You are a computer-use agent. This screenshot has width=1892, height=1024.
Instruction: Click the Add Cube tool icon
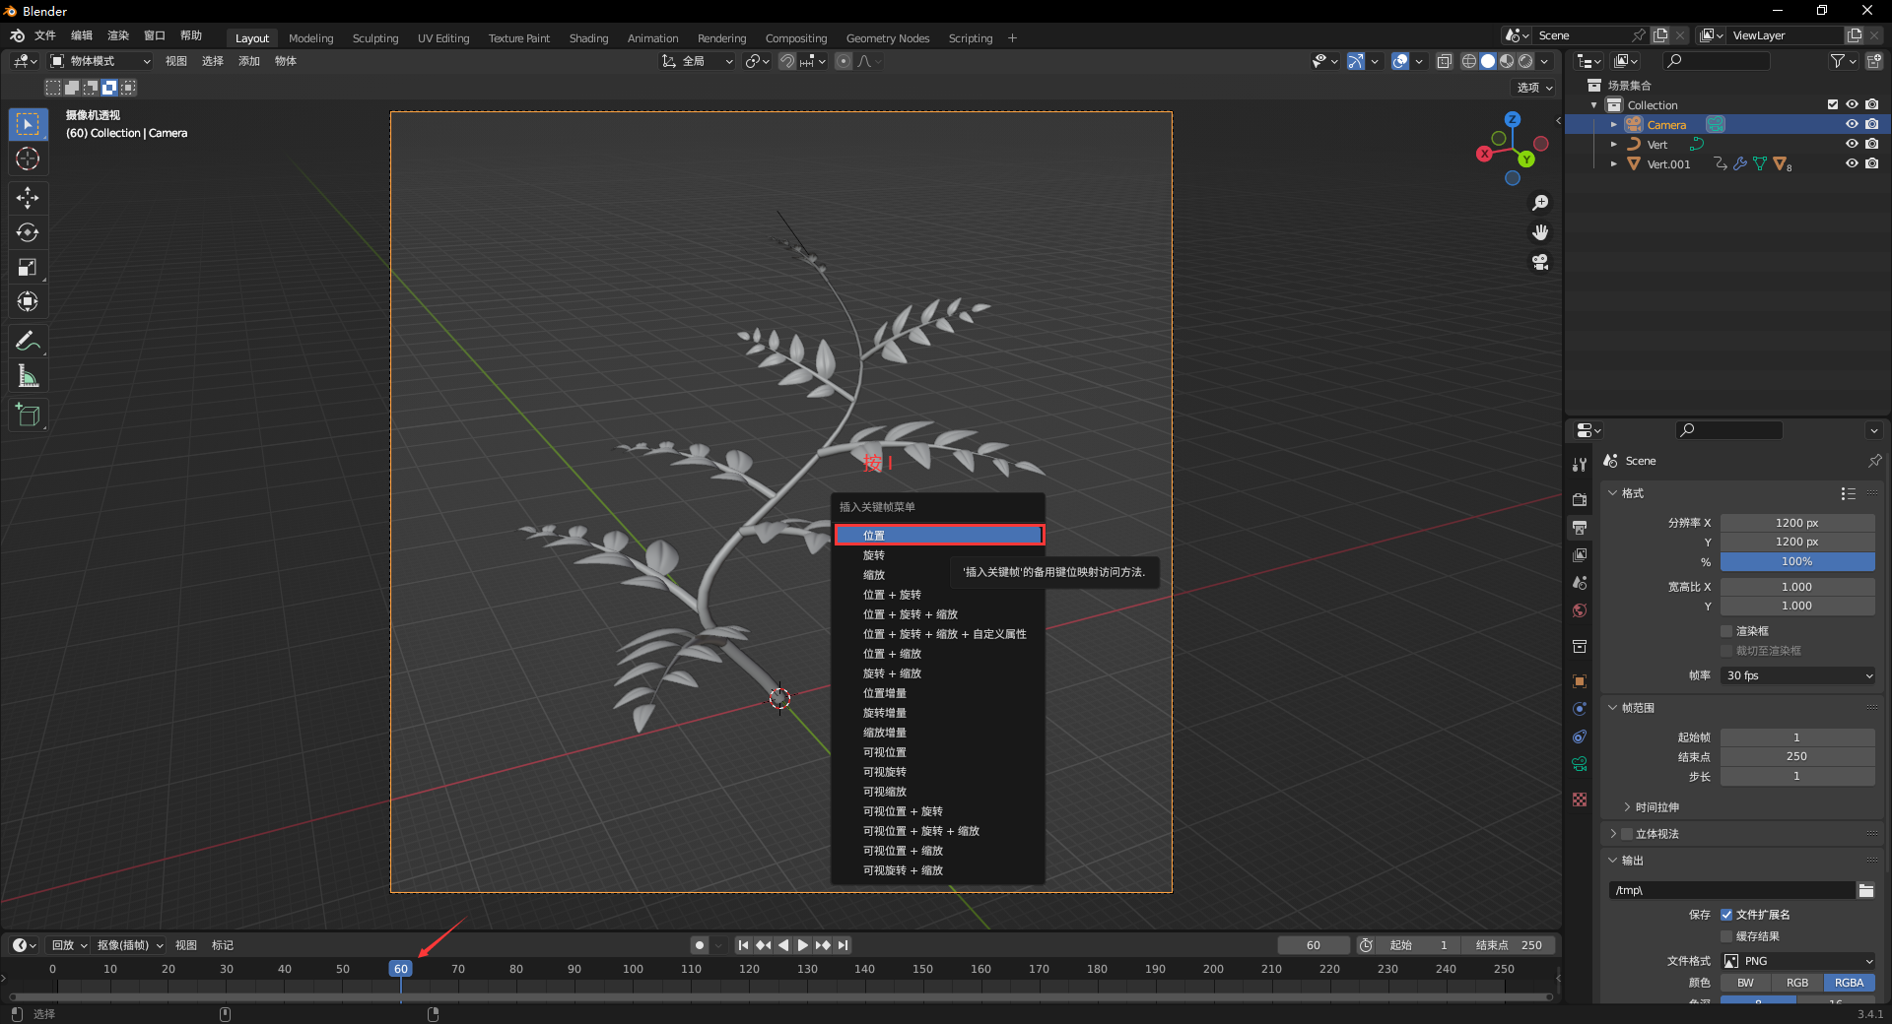pos(28,416)
